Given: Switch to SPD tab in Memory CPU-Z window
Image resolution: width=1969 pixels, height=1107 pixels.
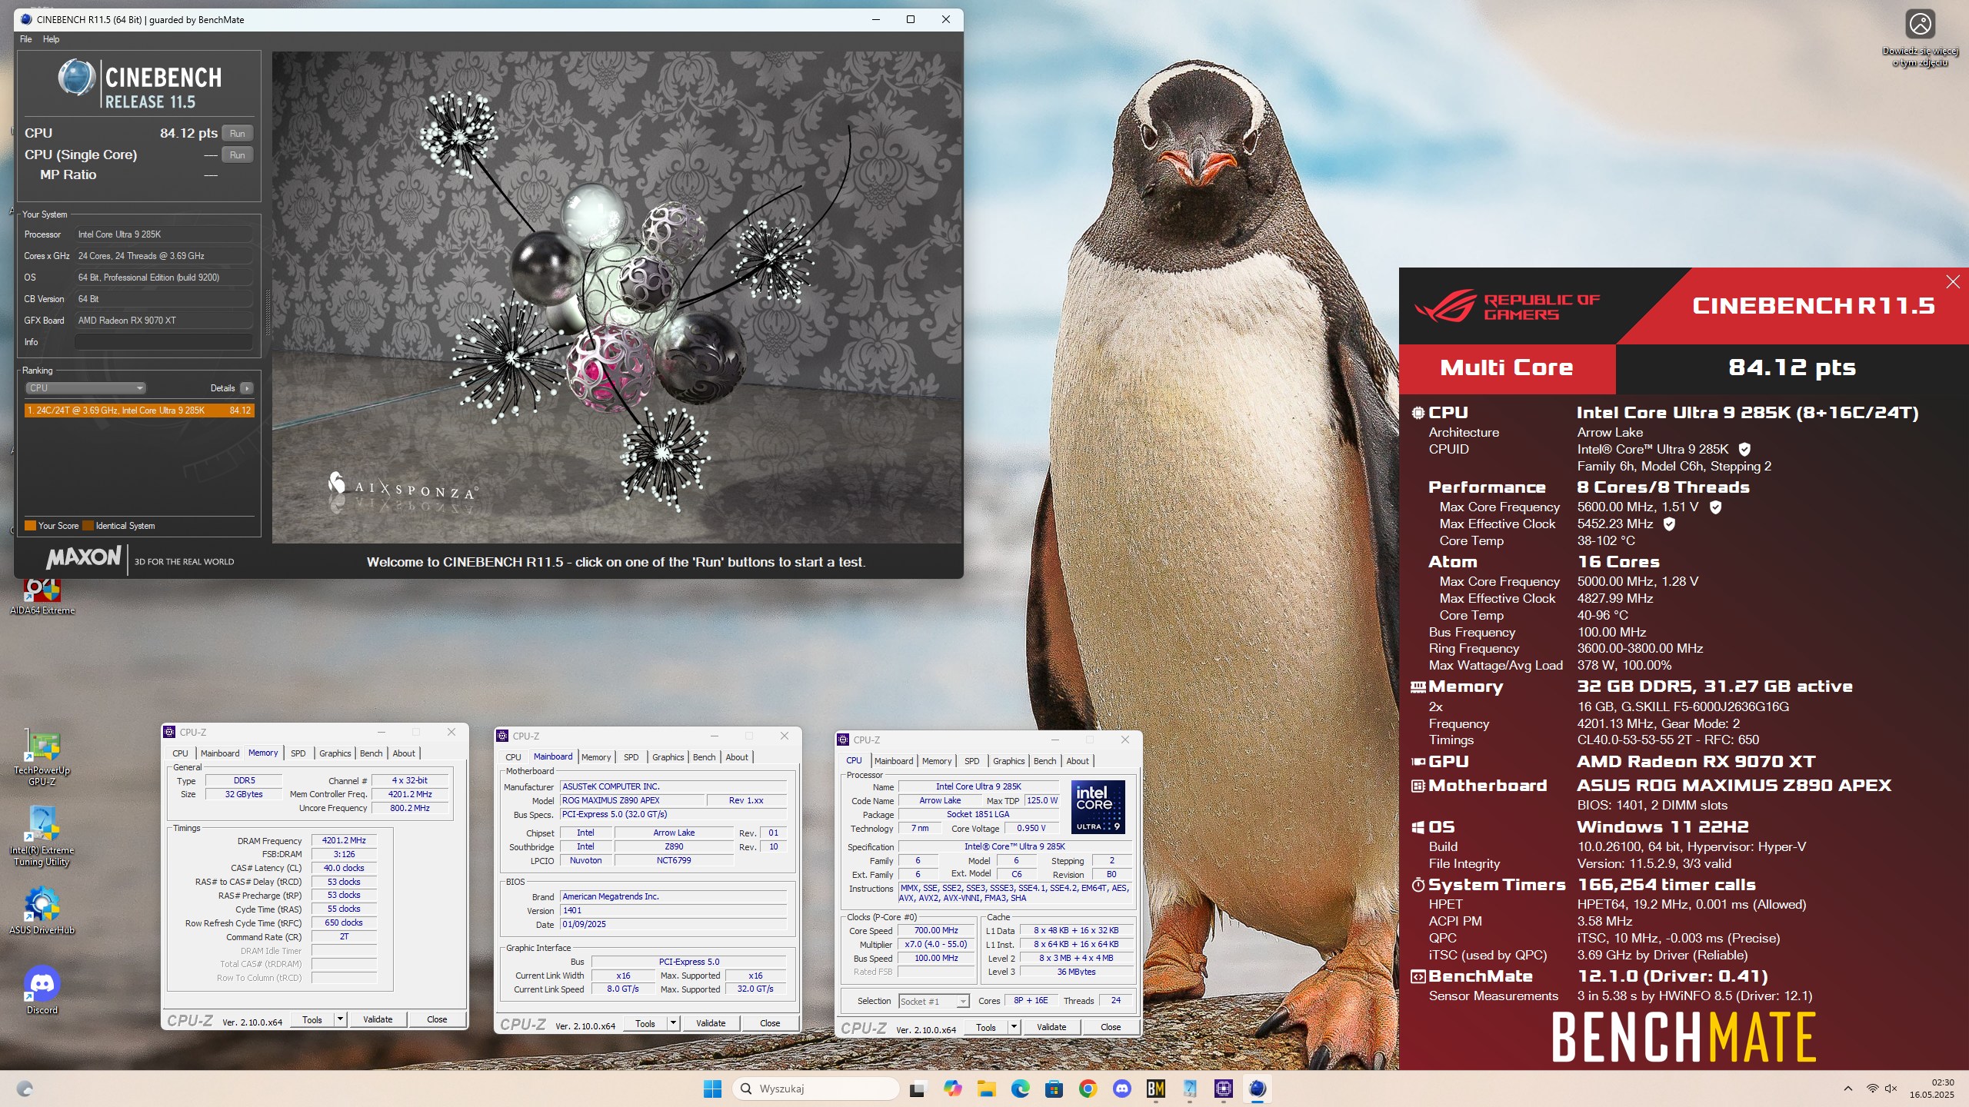Looking at the screenshot, I should pos(298,753).
